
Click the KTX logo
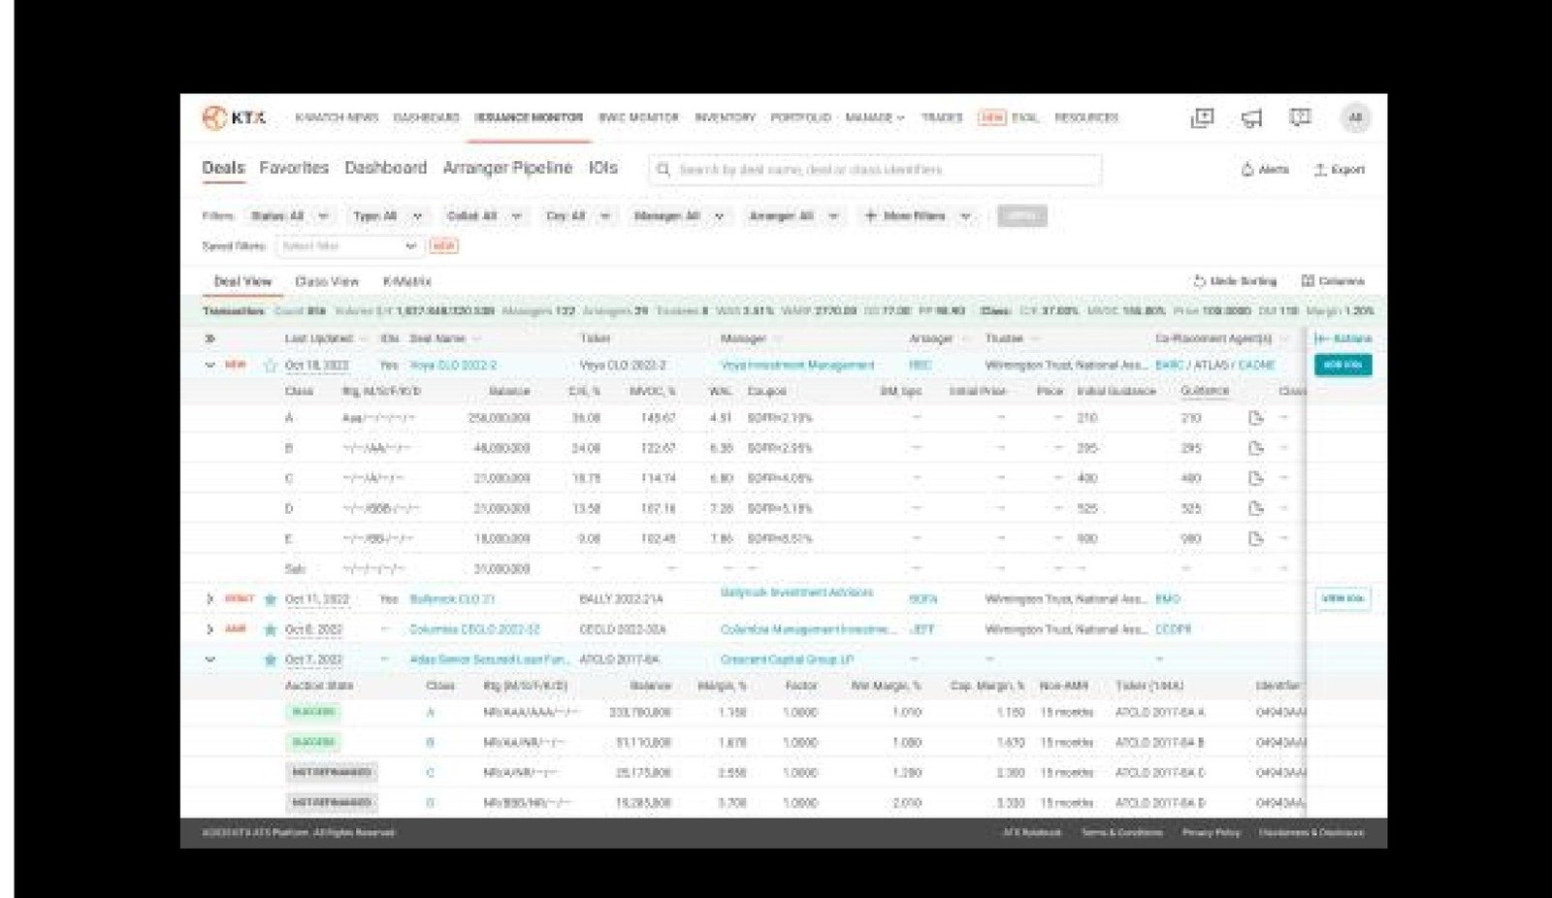(233, 117)
